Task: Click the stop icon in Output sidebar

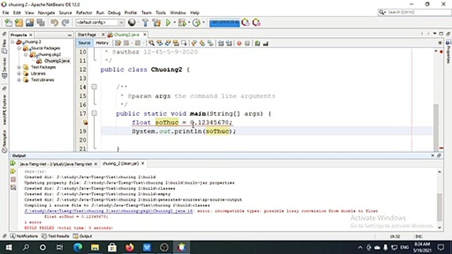Action: point(13,180)
